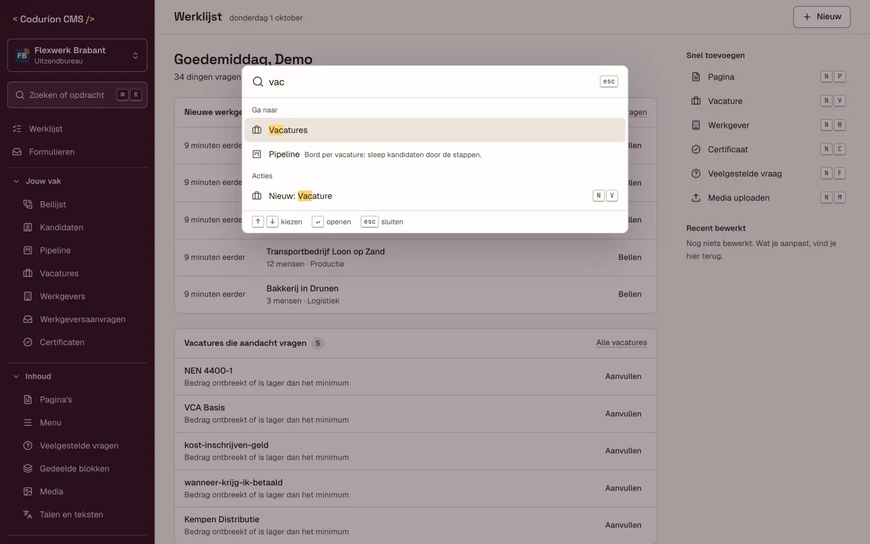Click the Media uploaden upload icon
The image size is (870, 544).
pos(695,197)
